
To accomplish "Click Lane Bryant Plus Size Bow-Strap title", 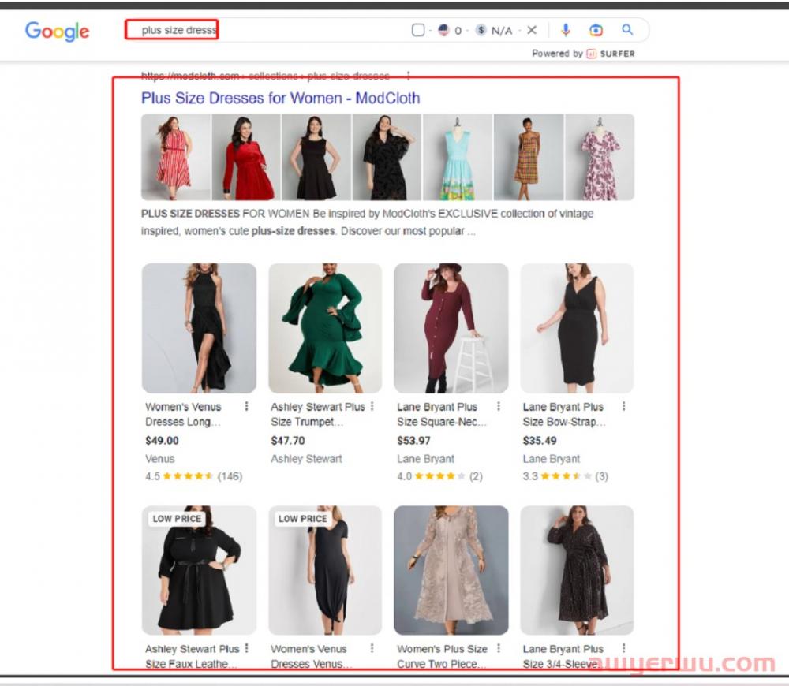I will (x=563, y=414).
